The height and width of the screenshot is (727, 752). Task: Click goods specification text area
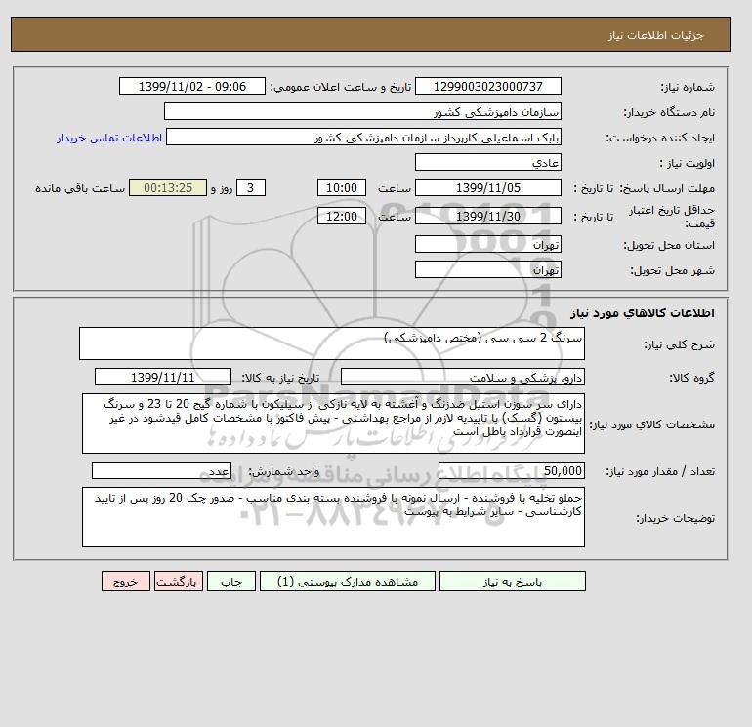coord(333,424)
